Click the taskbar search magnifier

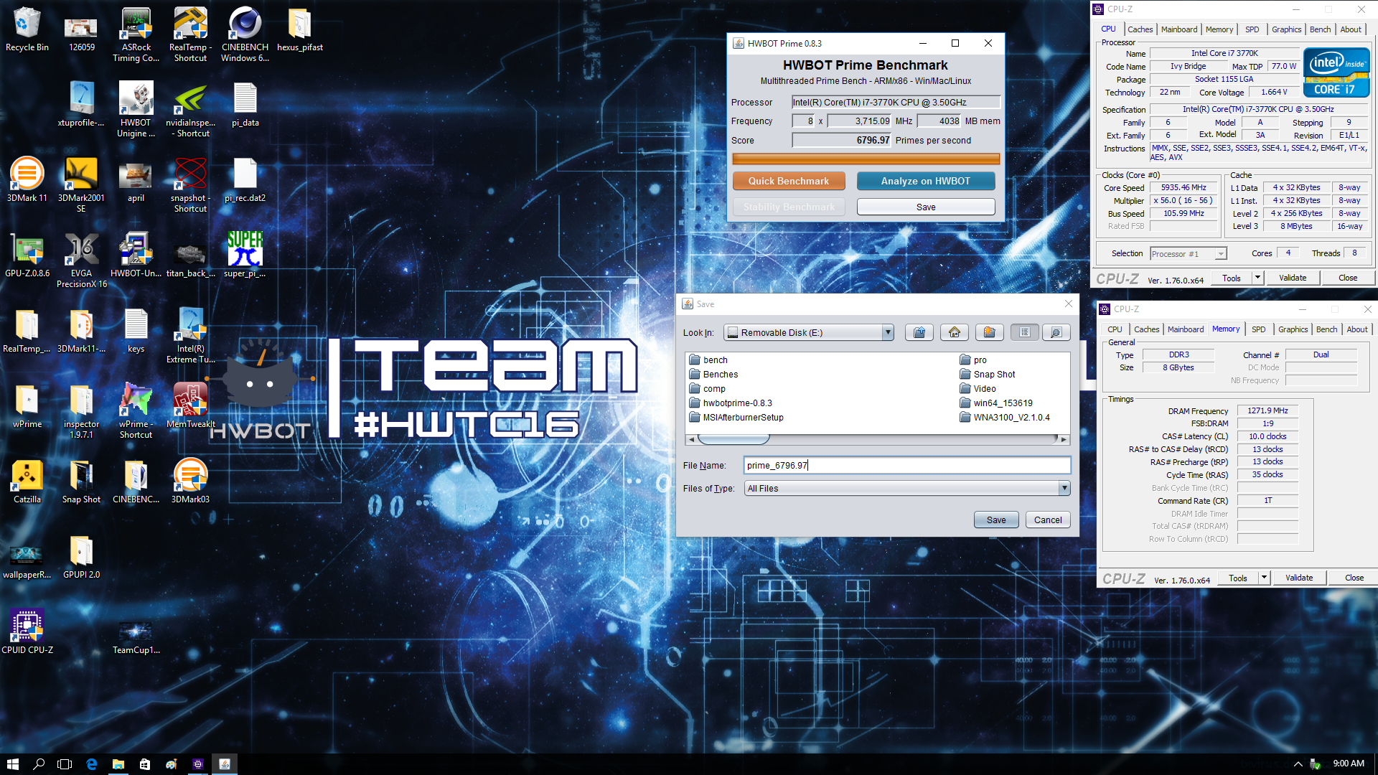[39, 764]
